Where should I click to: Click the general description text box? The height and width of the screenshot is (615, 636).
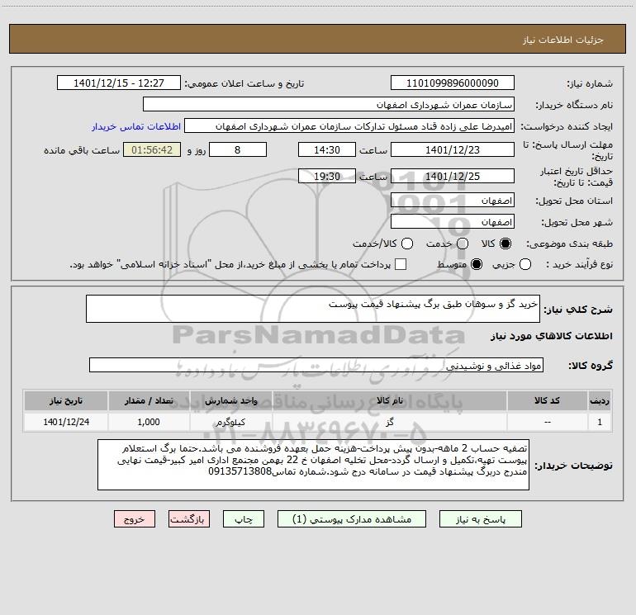pyautogui.click(x=313, y=309)
